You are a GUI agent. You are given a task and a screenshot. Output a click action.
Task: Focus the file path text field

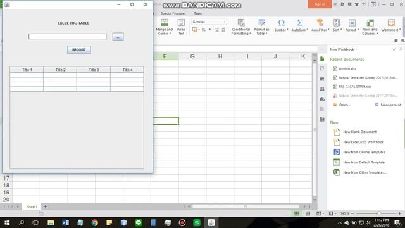pyautogui.click(x=68, y=37)
